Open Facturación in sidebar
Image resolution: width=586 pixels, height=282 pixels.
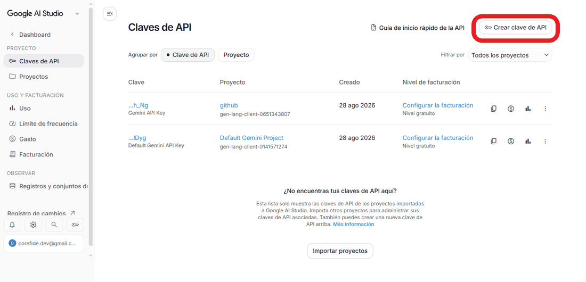(44, 154)
